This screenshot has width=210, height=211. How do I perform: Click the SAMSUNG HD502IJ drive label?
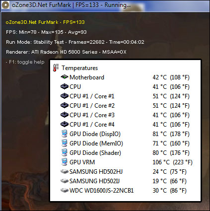pyautogui.click(x=94, y=181)
